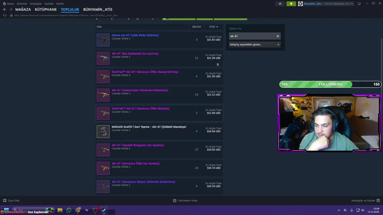The image size is (383, 215).
Task: Click the Steam taskbar icon
Action: pos(104,210)
